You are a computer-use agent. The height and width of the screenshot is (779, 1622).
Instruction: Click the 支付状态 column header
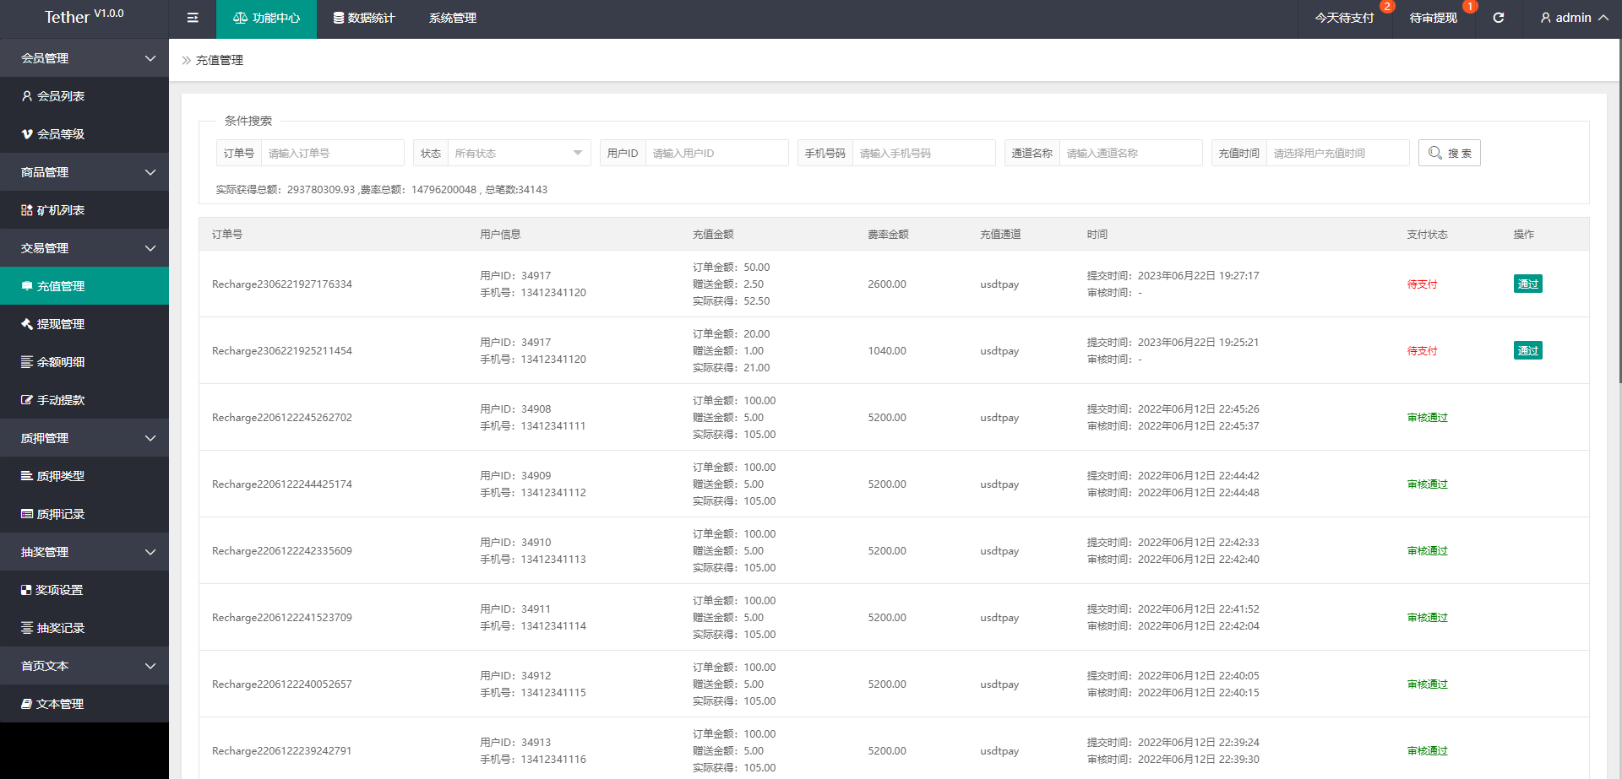(1427, 235)
